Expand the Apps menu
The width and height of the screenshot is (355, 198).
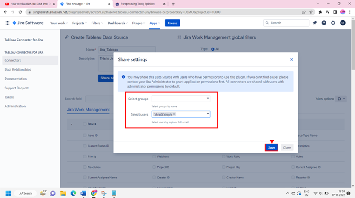click(x=155, y=23)
